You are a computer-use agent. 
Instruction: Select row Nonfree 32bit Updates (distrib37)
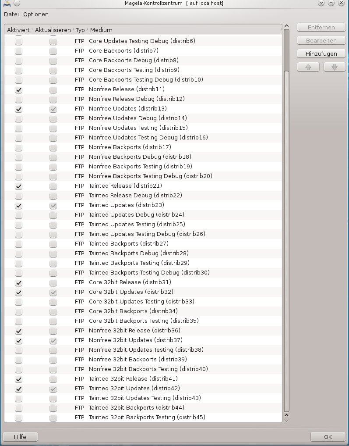[x=143, y=340]
